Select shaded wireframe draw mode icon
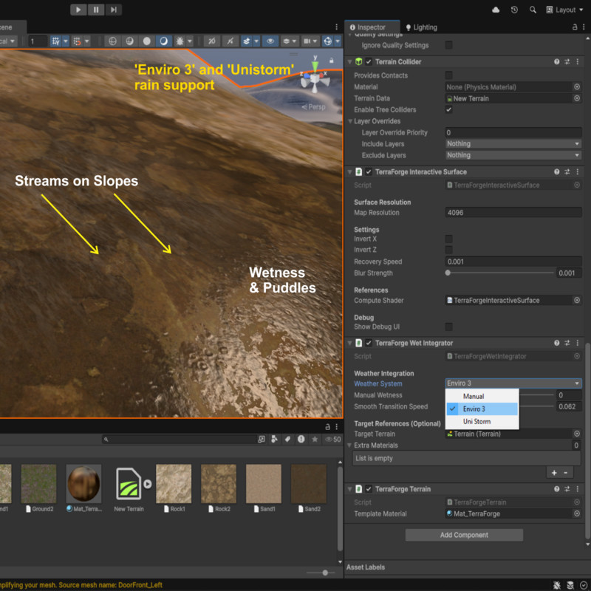The height and width of the screenshot is (591, 591). (x=130, y=41)
